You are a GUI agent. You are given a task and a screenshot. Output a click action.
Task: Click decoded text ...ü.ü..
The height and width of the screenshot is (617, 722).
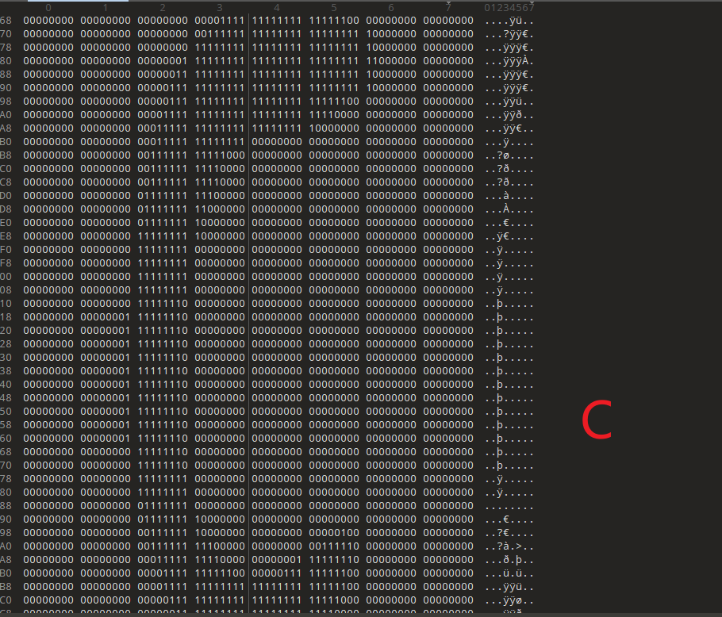click(x=509, y=573)
